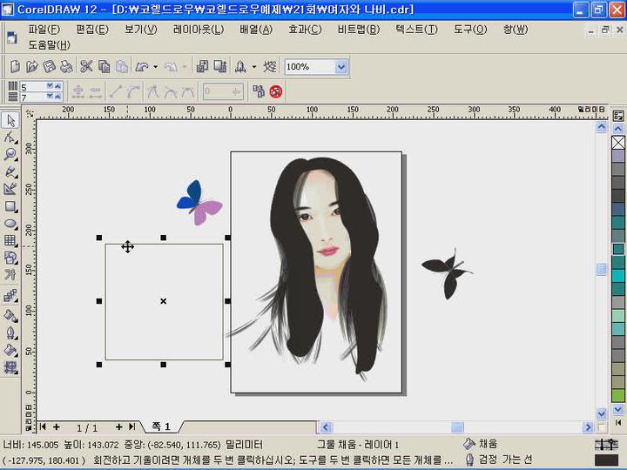This screenshot has height=470, width=627.
Task: Click the Print icon
Action: click(66, 66)
